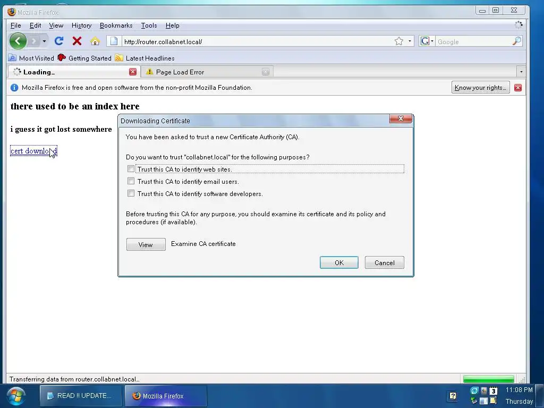Open the File menu
544x408 pixels.
pos(15,25)
